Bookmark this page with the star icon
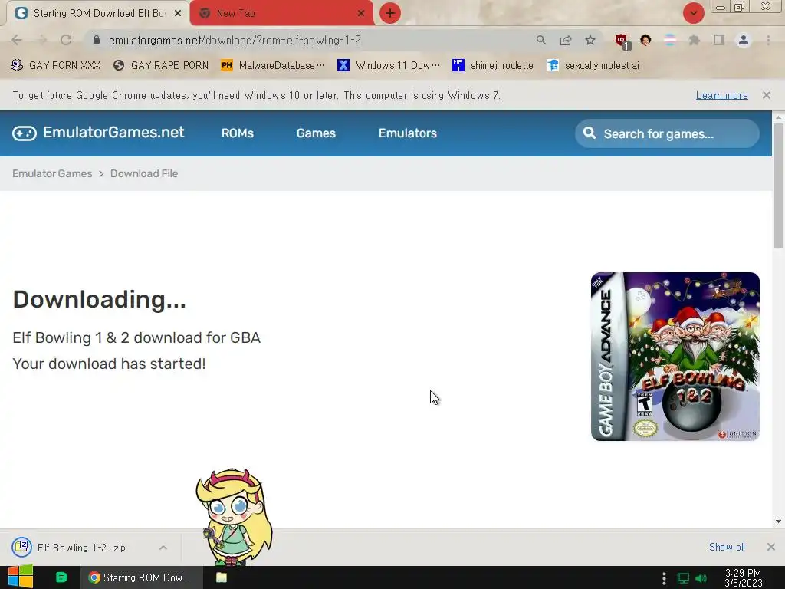Screen dimensions: 785x589 pos(590,40)
